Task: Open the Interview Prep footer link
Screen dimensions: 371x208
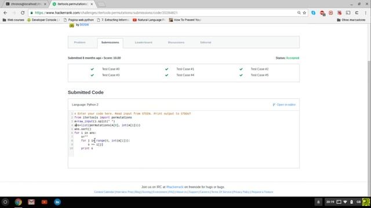Action: click(x=125, y=192)
